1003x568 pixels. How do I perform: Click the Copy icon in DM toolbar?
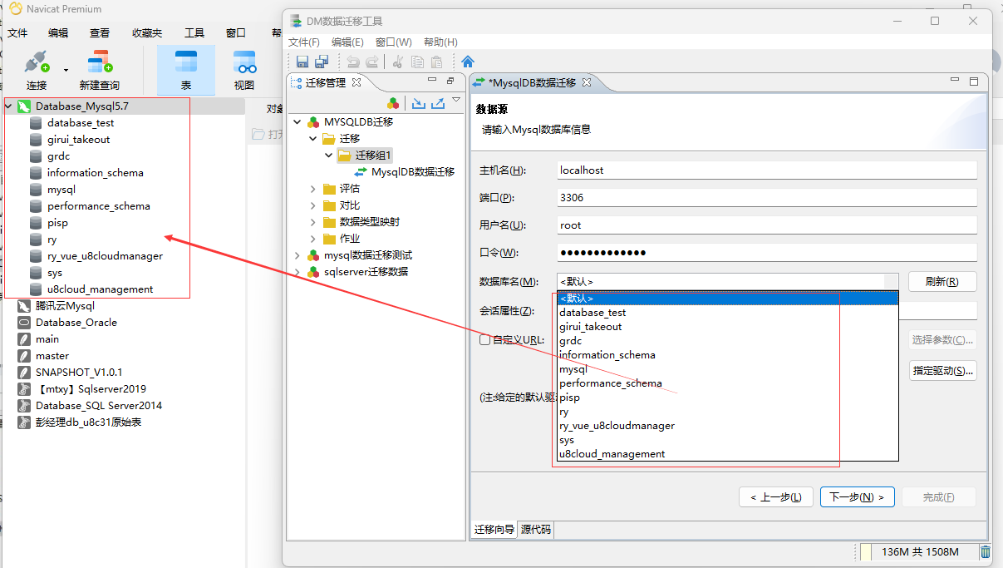pos(417,62)
